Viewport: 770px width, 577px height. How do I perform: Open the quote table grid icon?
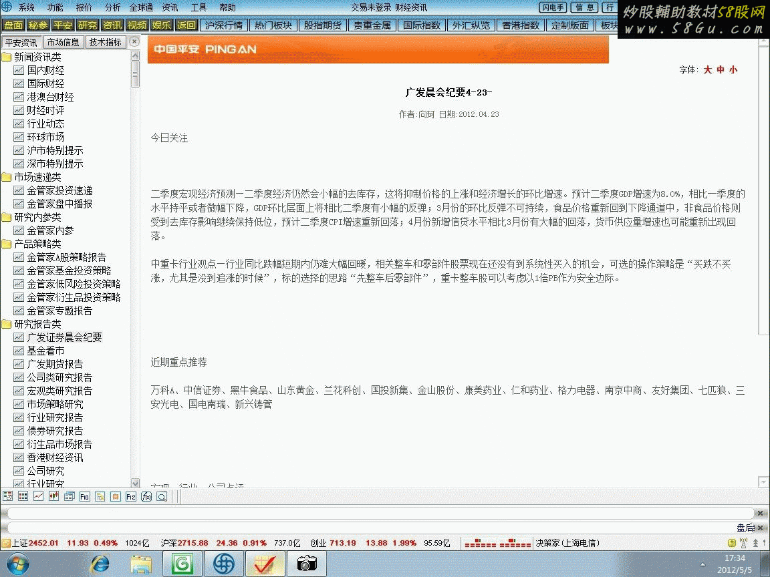coord(23,497)
